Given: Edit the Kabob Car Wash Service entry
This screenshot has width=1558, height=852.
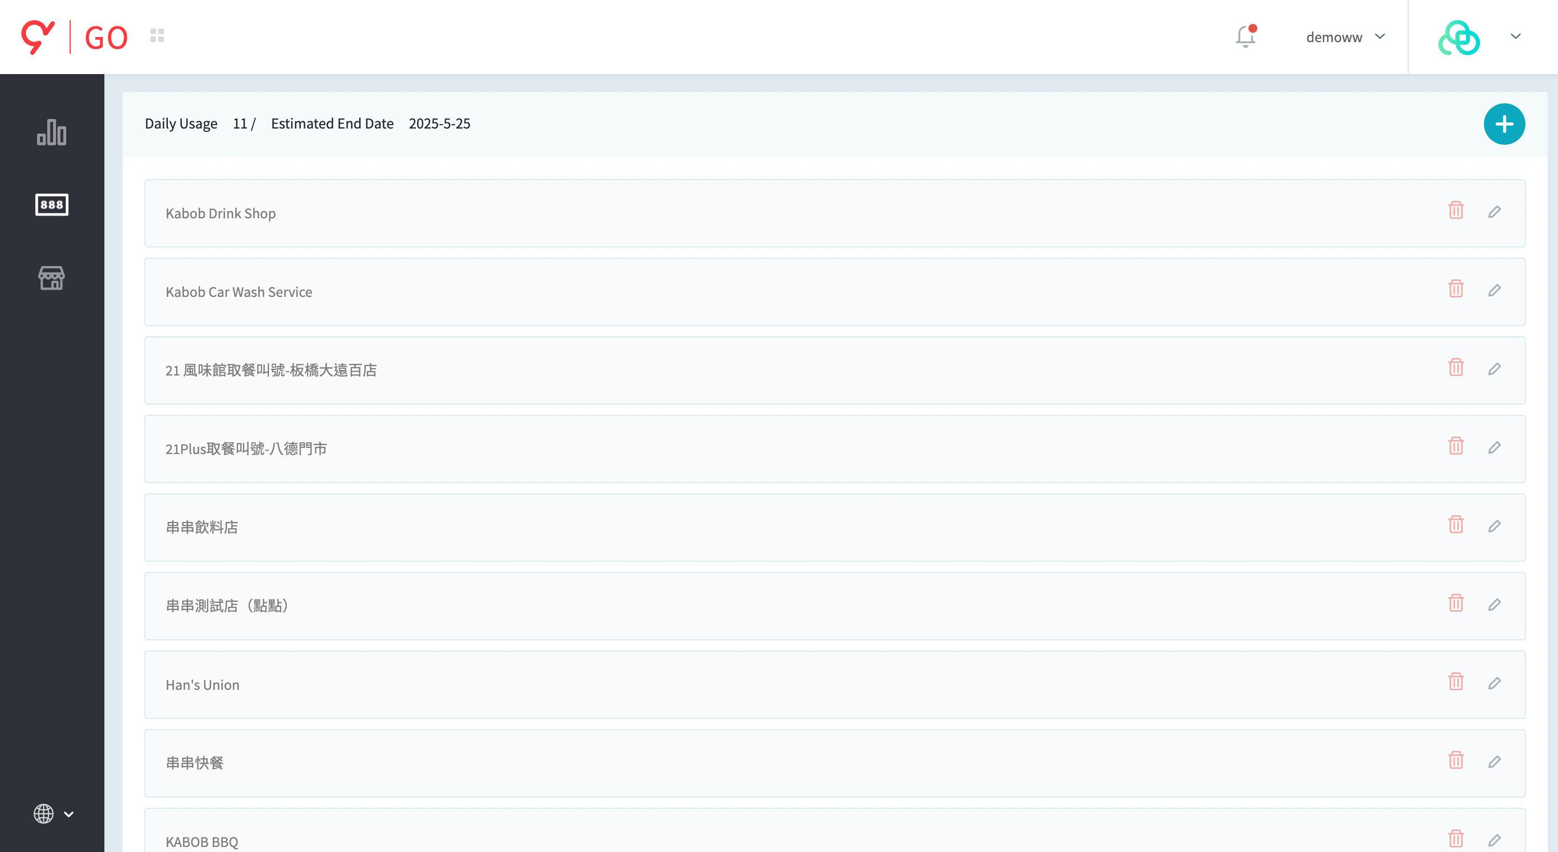Looking at the screenshot, I should click(1495, 290).
